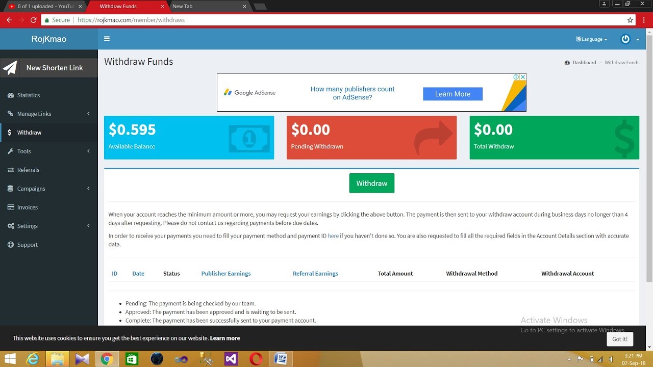
Task: Click the Referrals exchange icon
Action: click(x=11, y=170)
